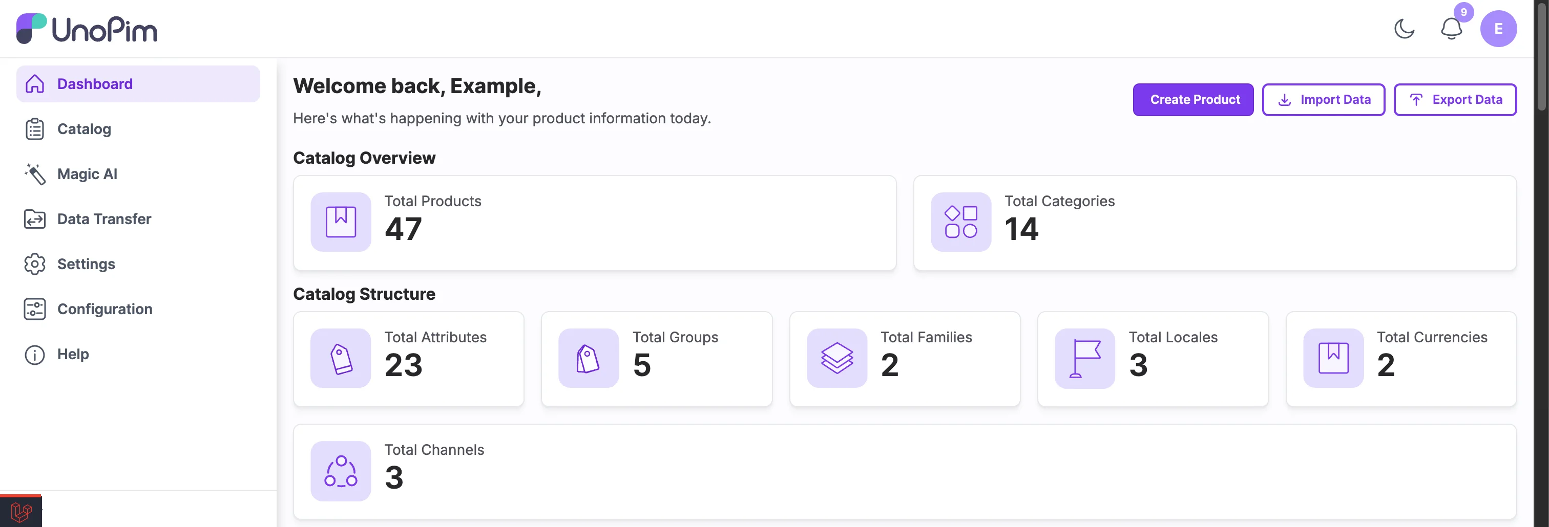Click the Total Categories shapes icon
Screen dimensions: 1549x527
pyautogui.click(x=961, y=222)
